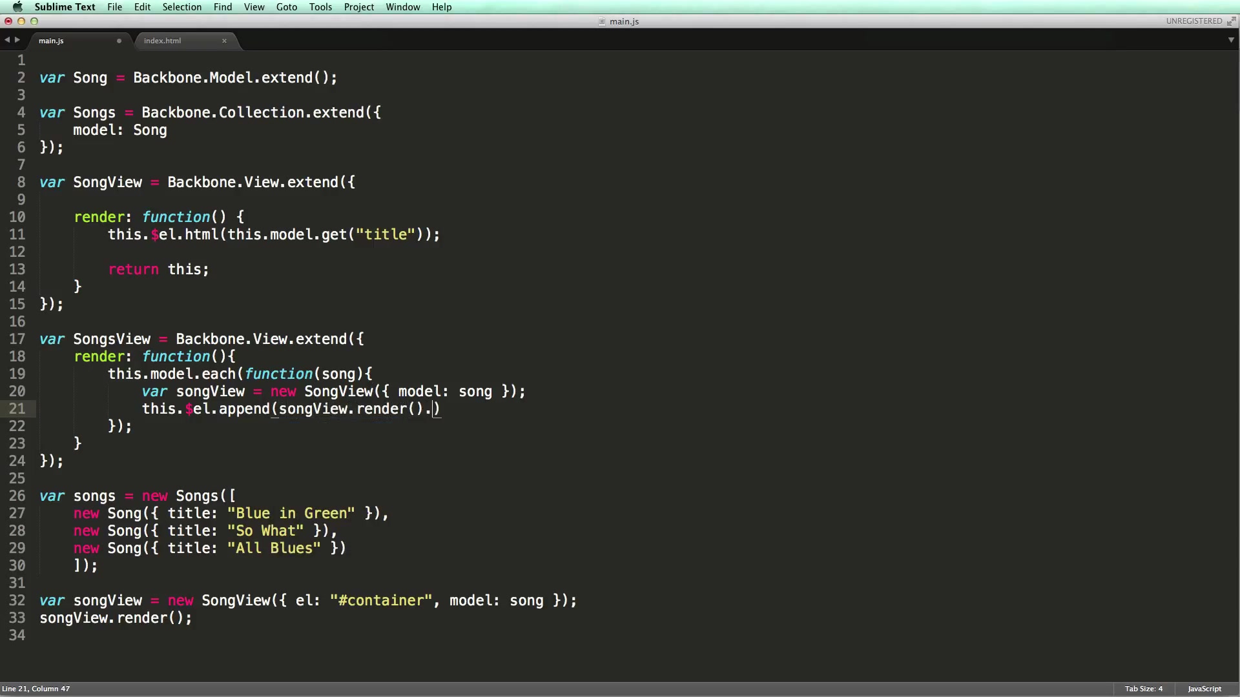Screen dimensions: 1240x697
Task: Close the index.html tab
Action: pos(224,41)
